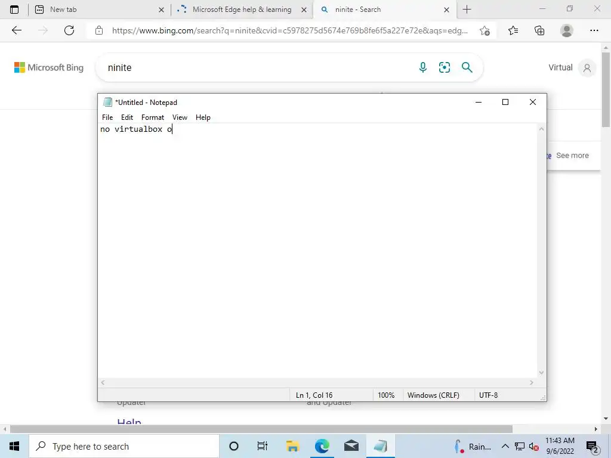This screenshot has height=458, width=611.
Task: Search using voice microphone icon
Action: tap(423, 67)
